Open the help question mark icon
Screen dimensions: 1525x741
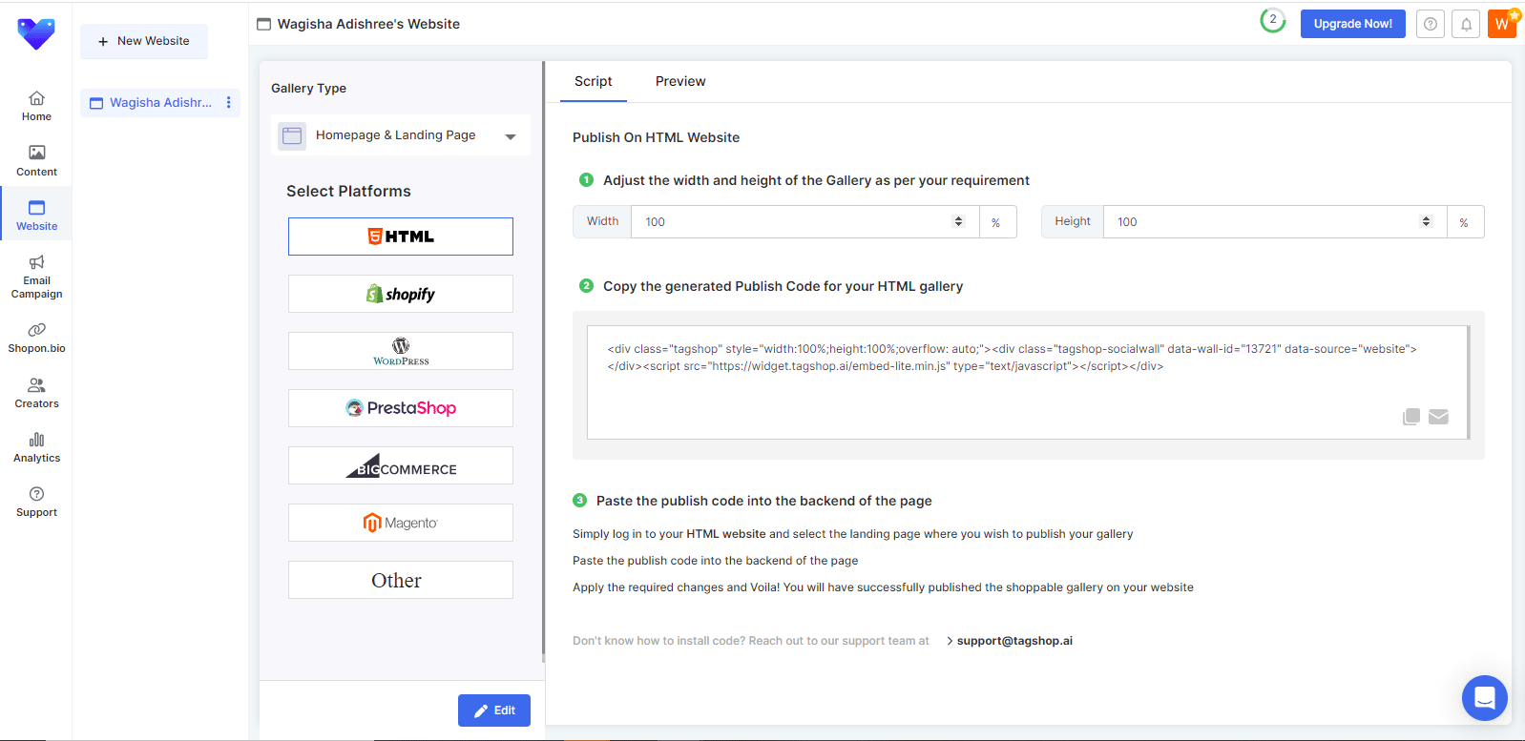tap(1430, 25)
